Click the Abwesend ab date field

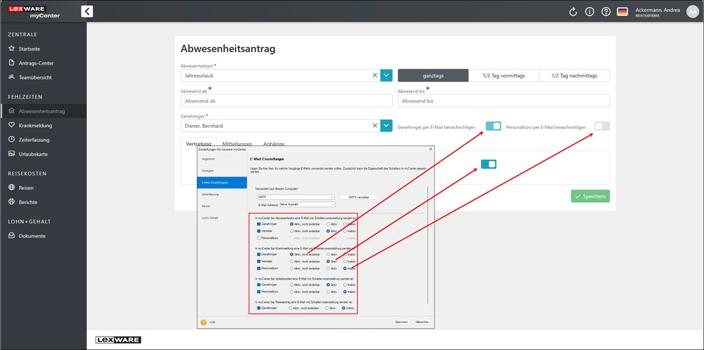click(x=286, y=101)
